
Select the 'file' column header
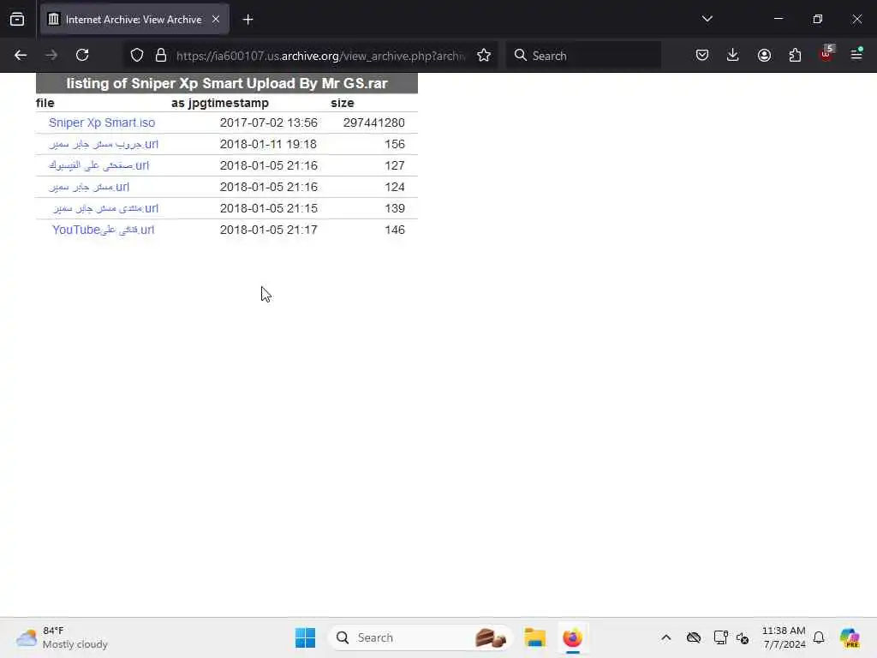45,103
